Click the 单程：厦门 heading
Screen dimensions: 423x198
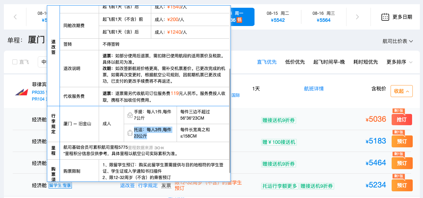pyautogui.click(x=26, y=39)
